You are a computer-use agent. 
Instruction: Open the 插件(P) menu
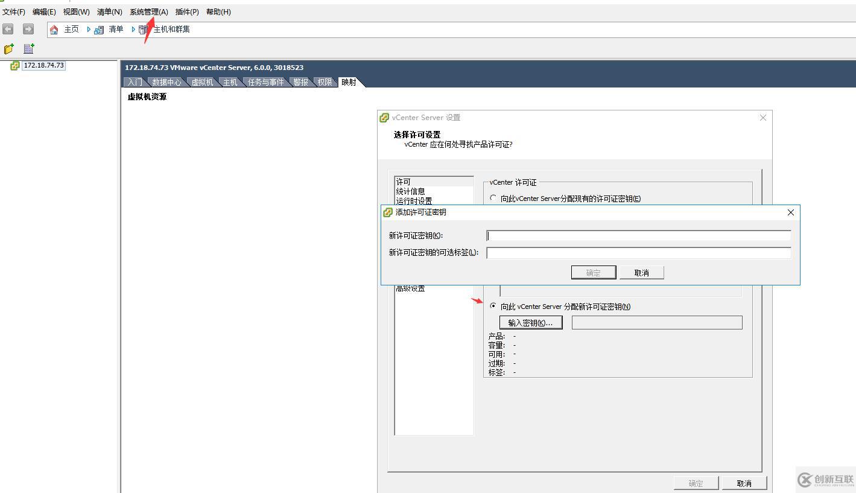(x=187, y=12)
